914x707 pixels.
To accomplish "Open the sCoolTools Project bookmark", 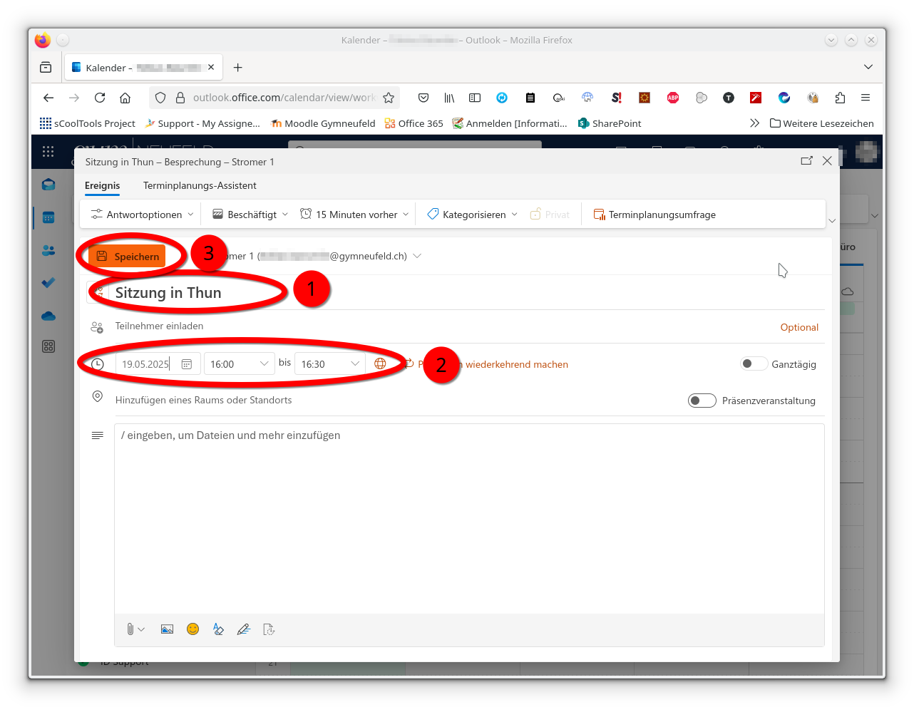I will (88, 123).
